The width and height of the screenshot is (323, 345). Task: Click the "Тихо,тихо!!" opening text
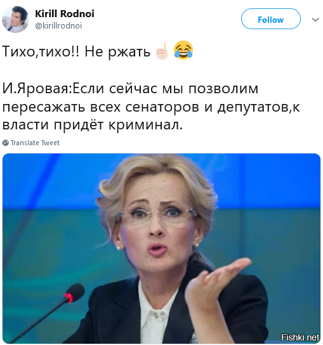41,52
